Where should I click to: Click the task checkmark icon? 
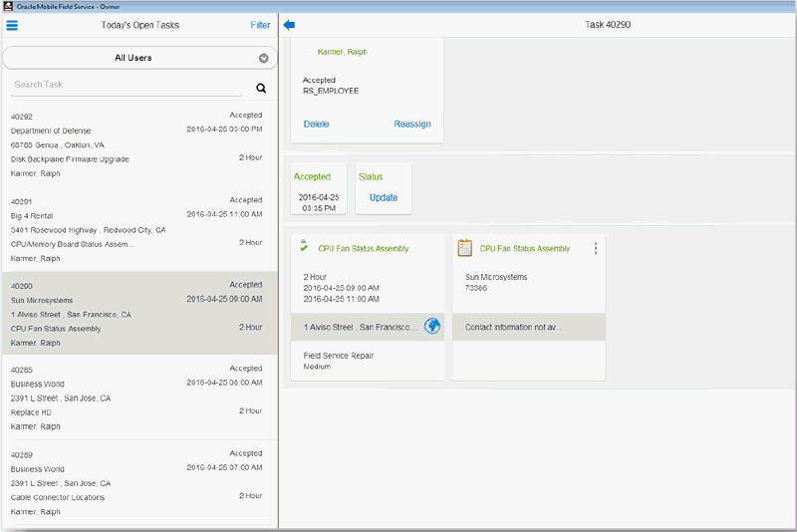pos(304,246)
